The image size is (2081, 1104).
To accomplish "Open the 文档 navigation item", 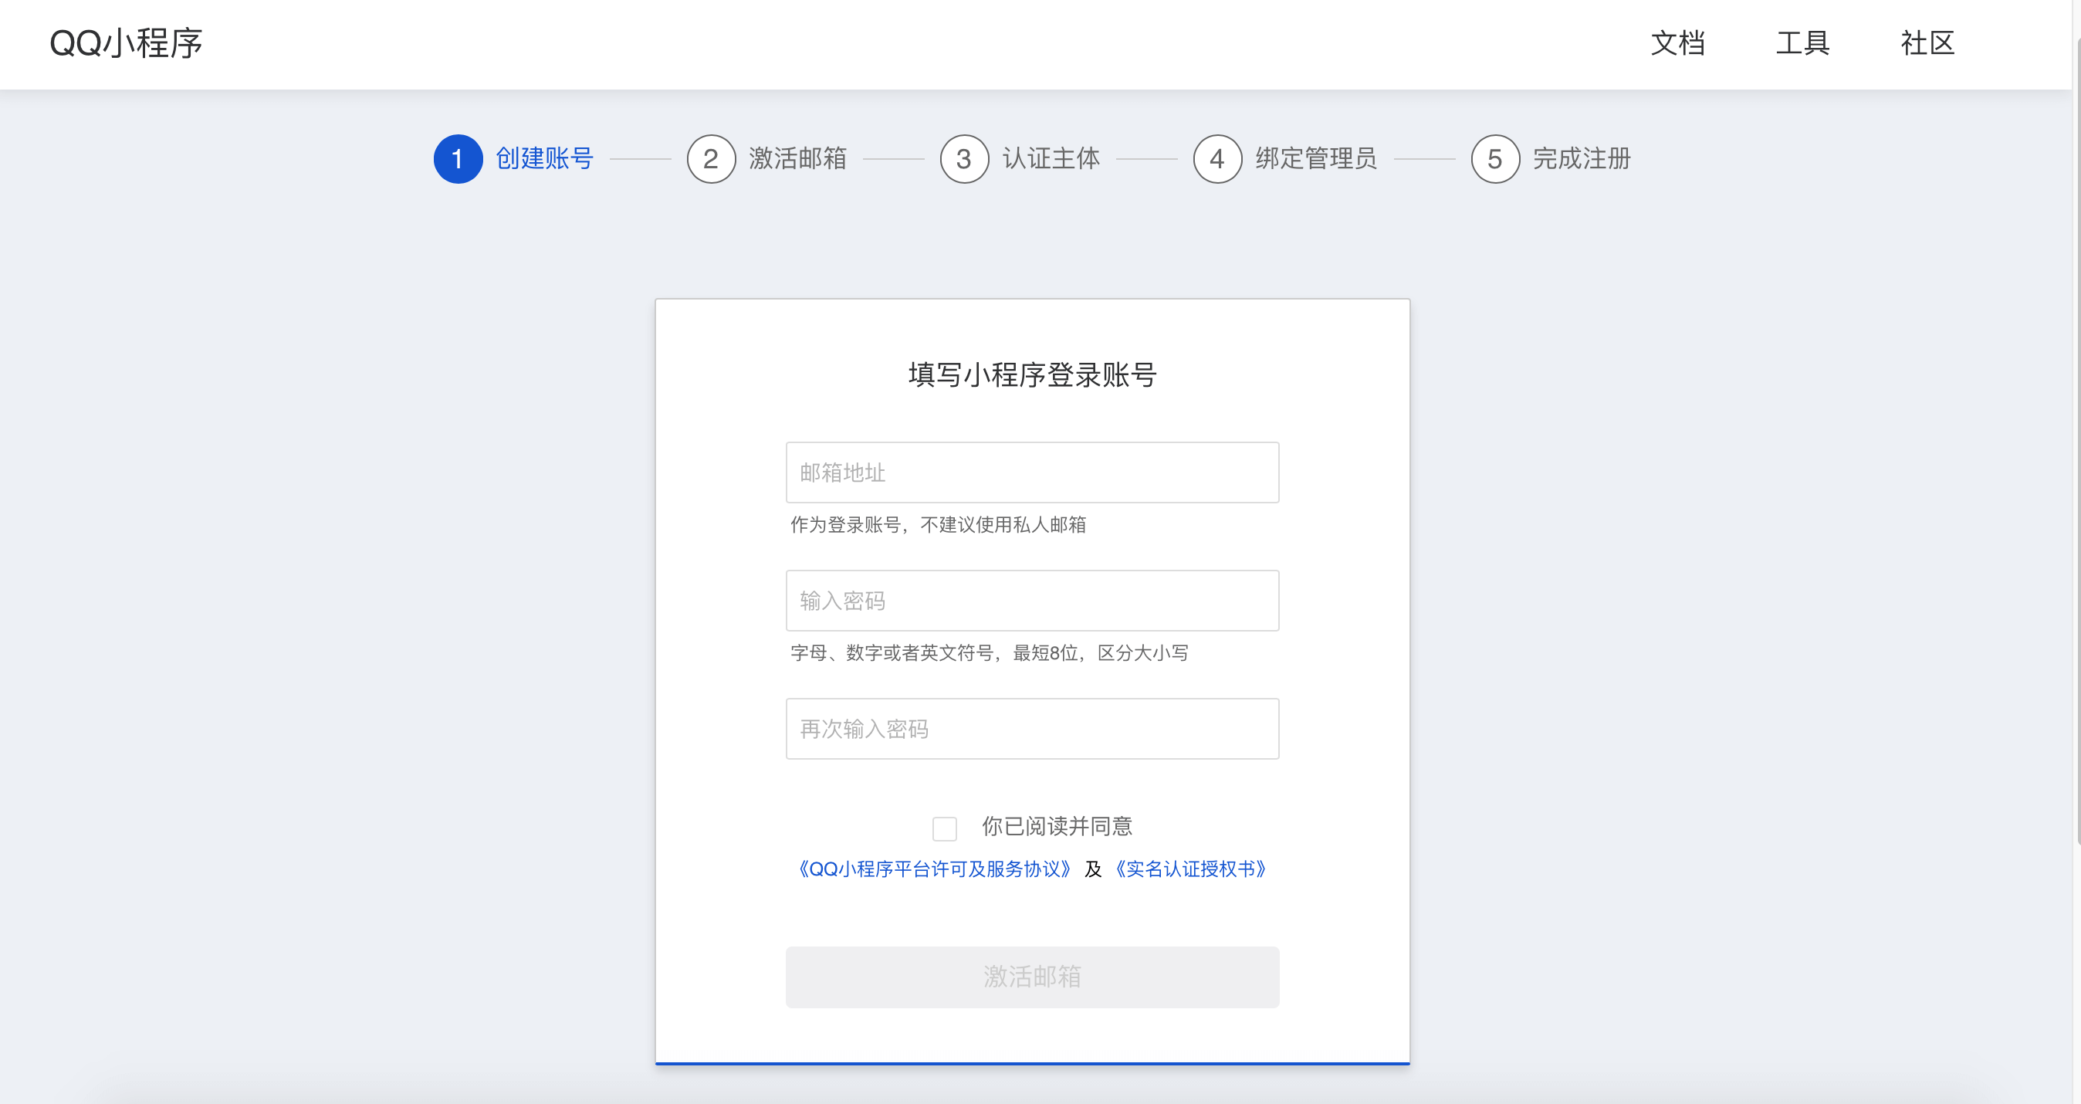I will (1678, 44).
